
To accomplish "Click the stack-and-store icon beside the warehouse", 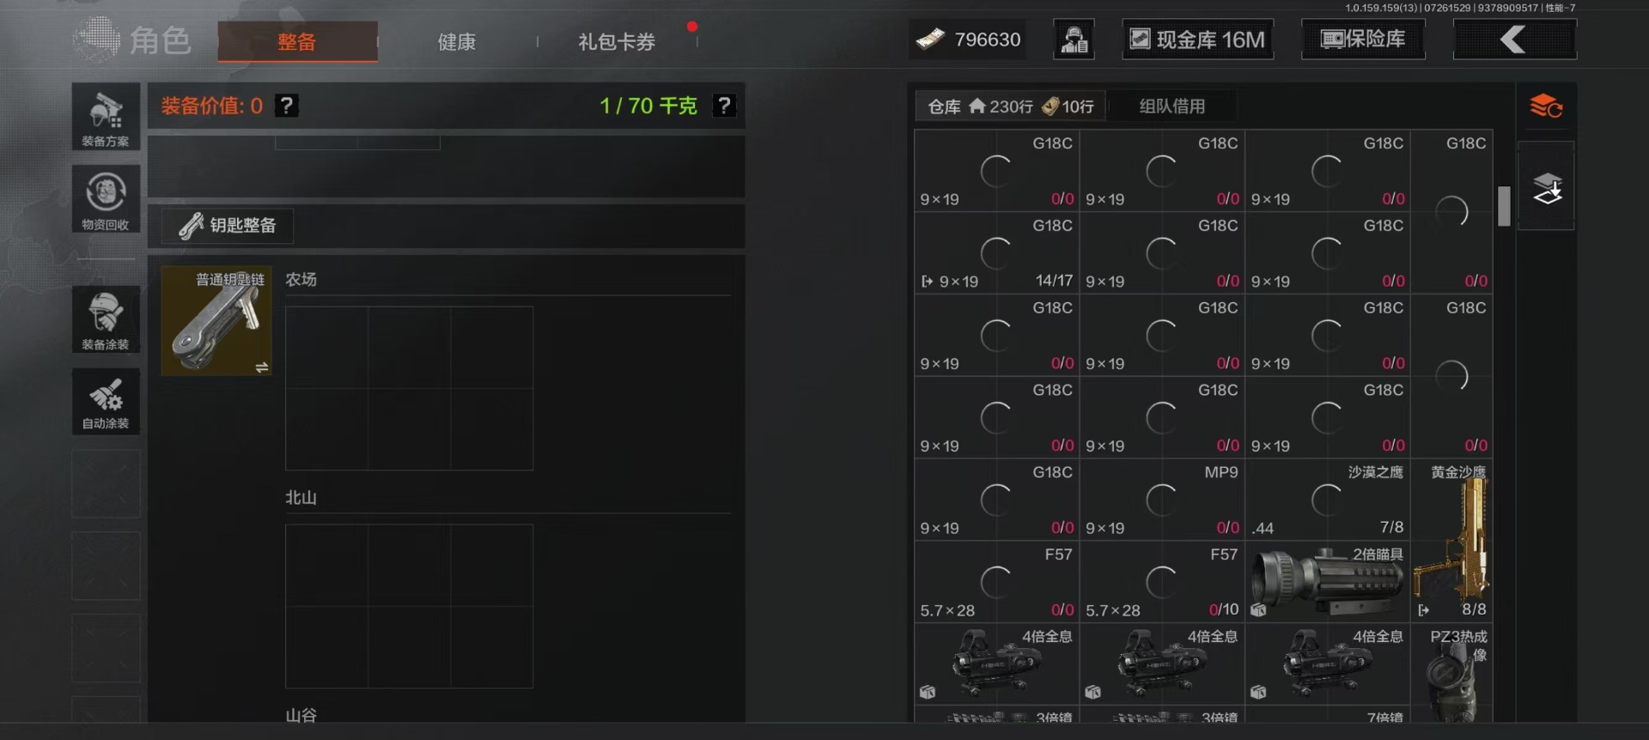I will point(1546,187).
